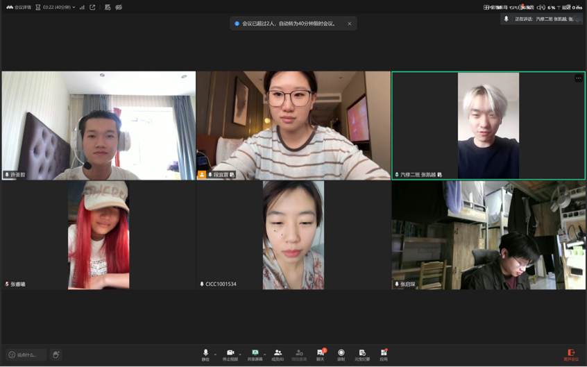The width and height of the screenshot is (587, 367).
Task: Stop video with the camera button (停止视频)
Action: [230, 355]
